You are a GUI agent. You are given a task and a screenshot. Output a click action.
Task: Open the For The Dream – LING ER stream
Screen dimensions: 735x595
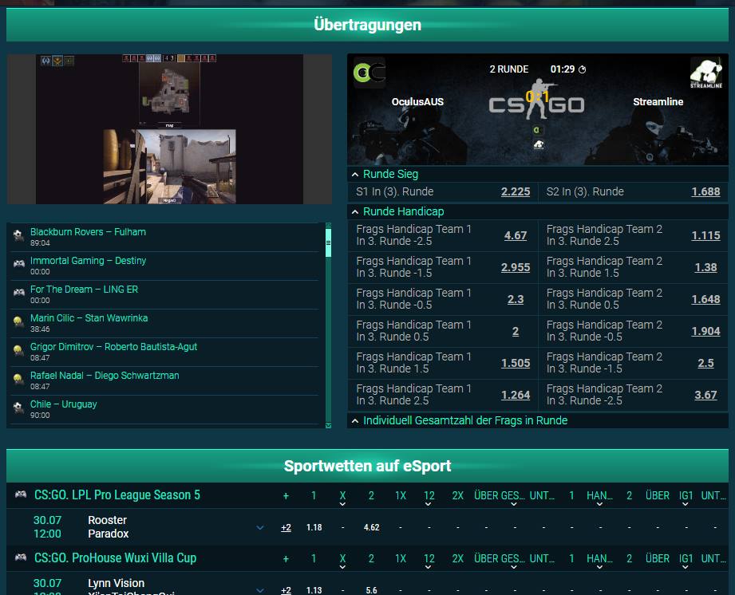tap(85, 289)
